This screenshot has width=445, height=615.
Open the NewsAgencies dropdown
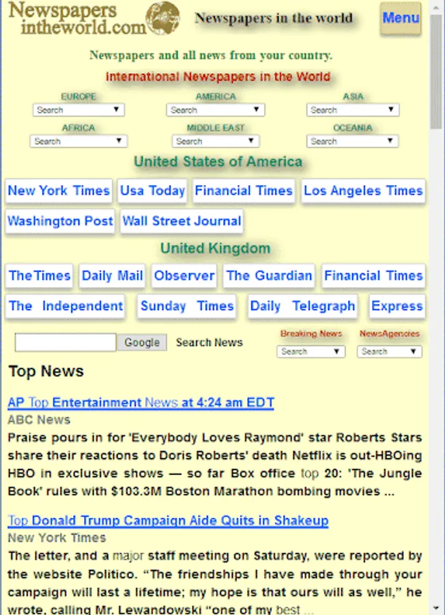[x=389, y=351]
